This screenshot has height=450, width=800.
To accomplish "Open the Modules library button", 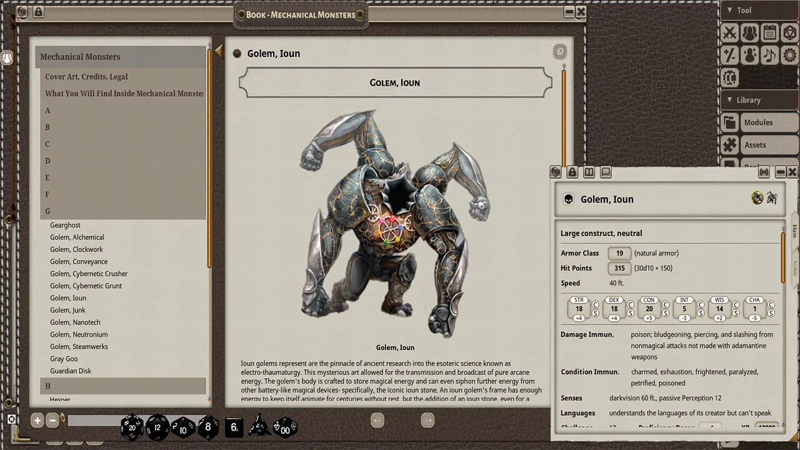I will click(770, 122).
